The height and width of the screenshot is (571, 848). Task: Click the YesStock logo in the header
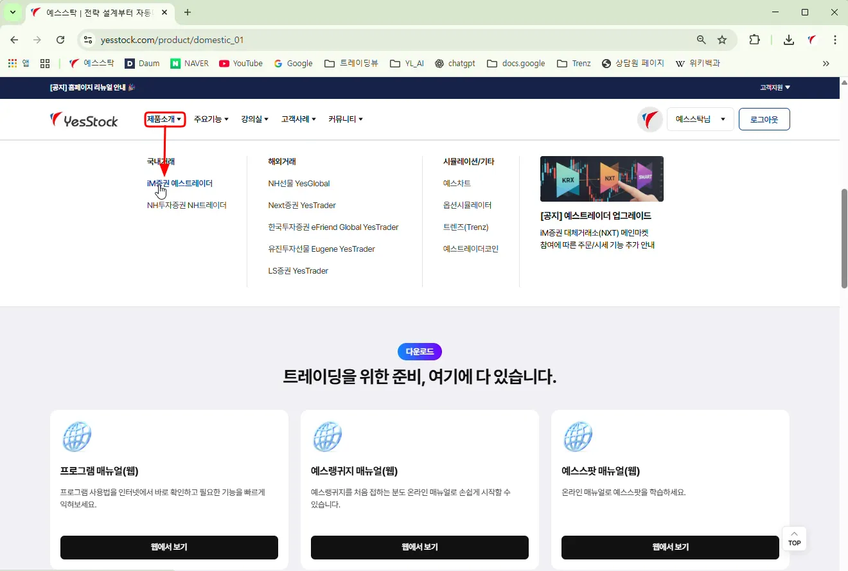tap(84, 119)
